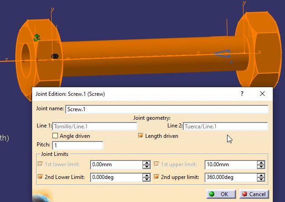Click the Pitch value field
This screenshot has height=202, width=285.
[78, 146]
